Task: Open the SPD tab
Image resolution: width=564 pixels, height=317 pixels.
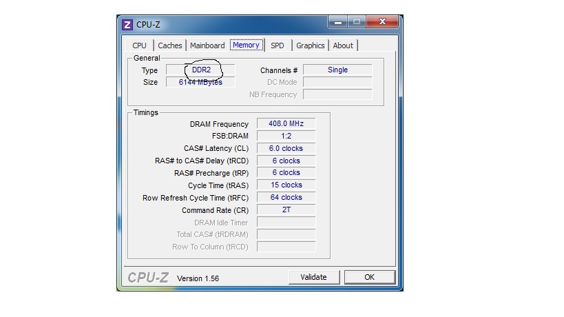Action: (278, 45)
